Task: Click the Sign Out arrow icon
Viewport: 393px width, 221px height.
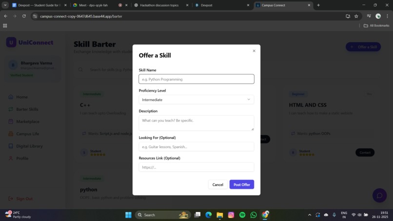Action: [x=11, y=199]
